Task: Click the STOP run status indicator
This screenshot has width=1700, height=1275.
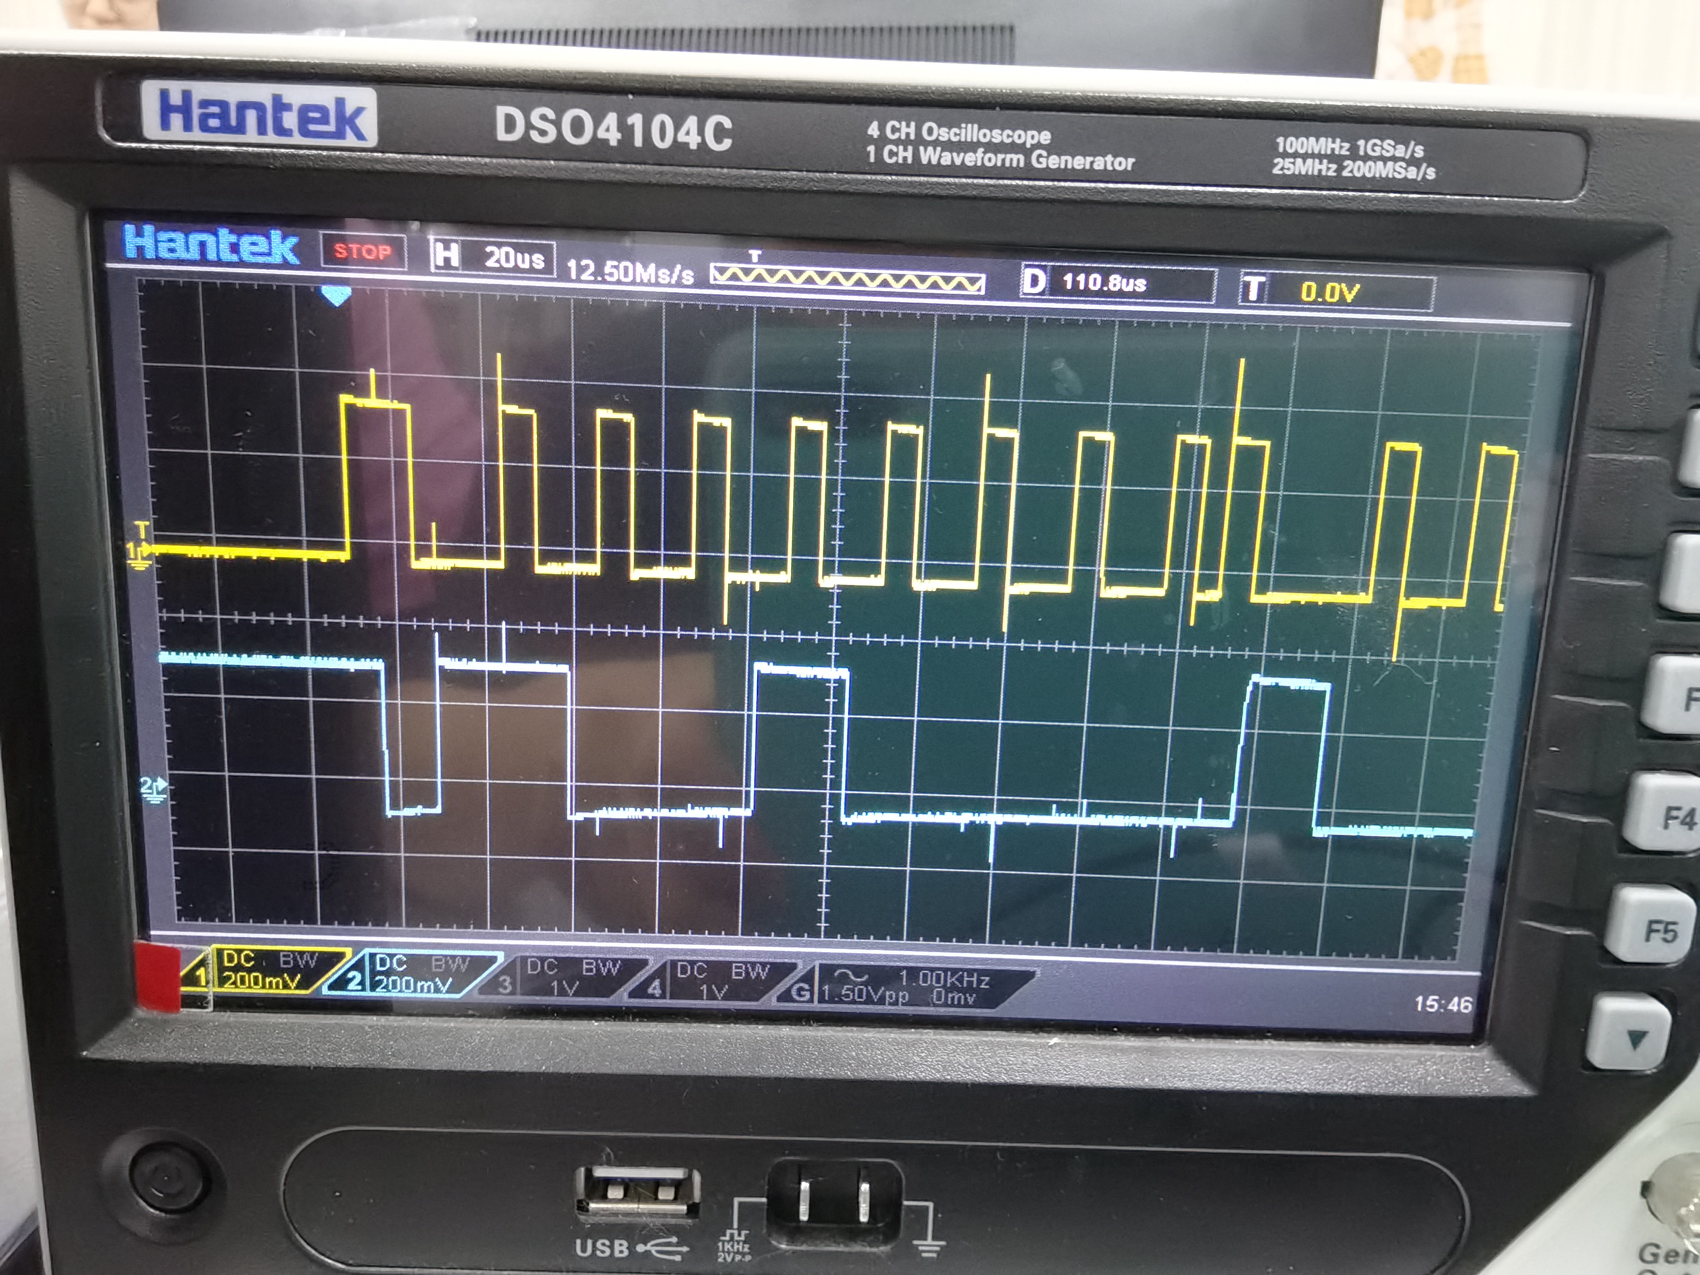Action: coord(362,252)
